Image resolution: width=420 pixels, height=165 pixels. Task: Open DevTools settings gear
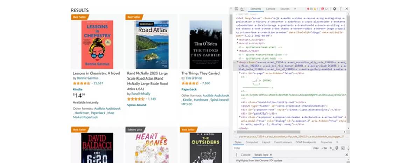[x=335, y=9]
